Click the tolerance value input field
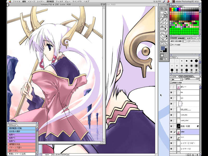The width and height of the screenshot is (208, 156). [184, 41]
